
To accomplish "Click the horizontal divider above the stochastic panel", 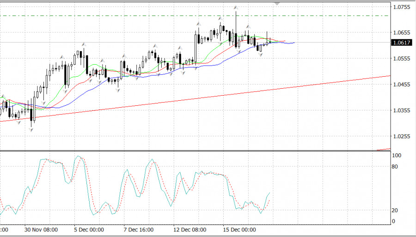I will [x=194, y=151].
